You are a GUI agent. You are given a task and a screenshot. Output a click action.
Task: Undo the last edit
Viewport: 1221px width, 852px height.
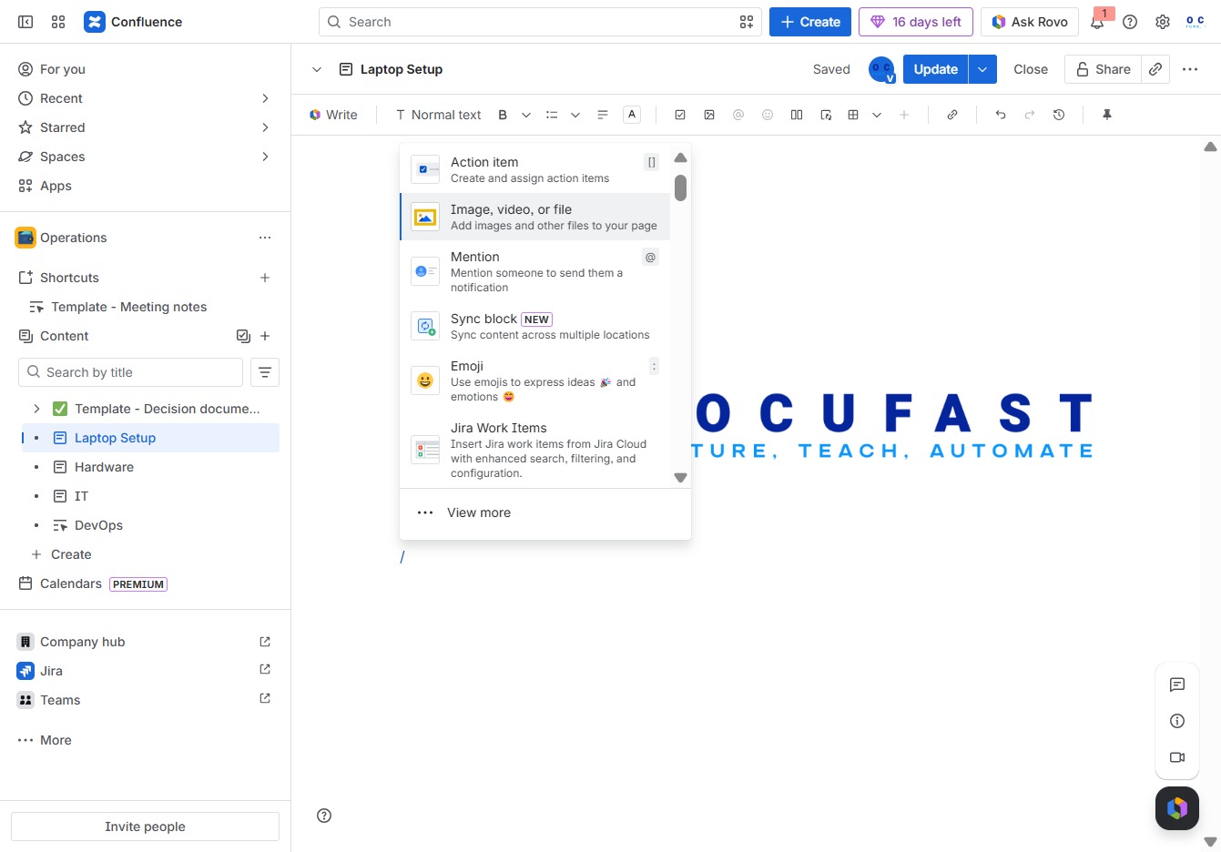(x=1001, y=115)
